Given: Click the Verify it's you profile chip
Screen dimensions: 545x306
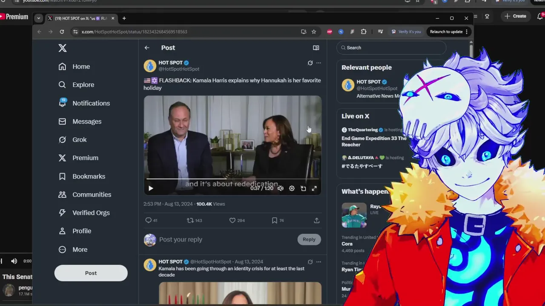Looking at the screenshot, I should click(x=406, y=31).
